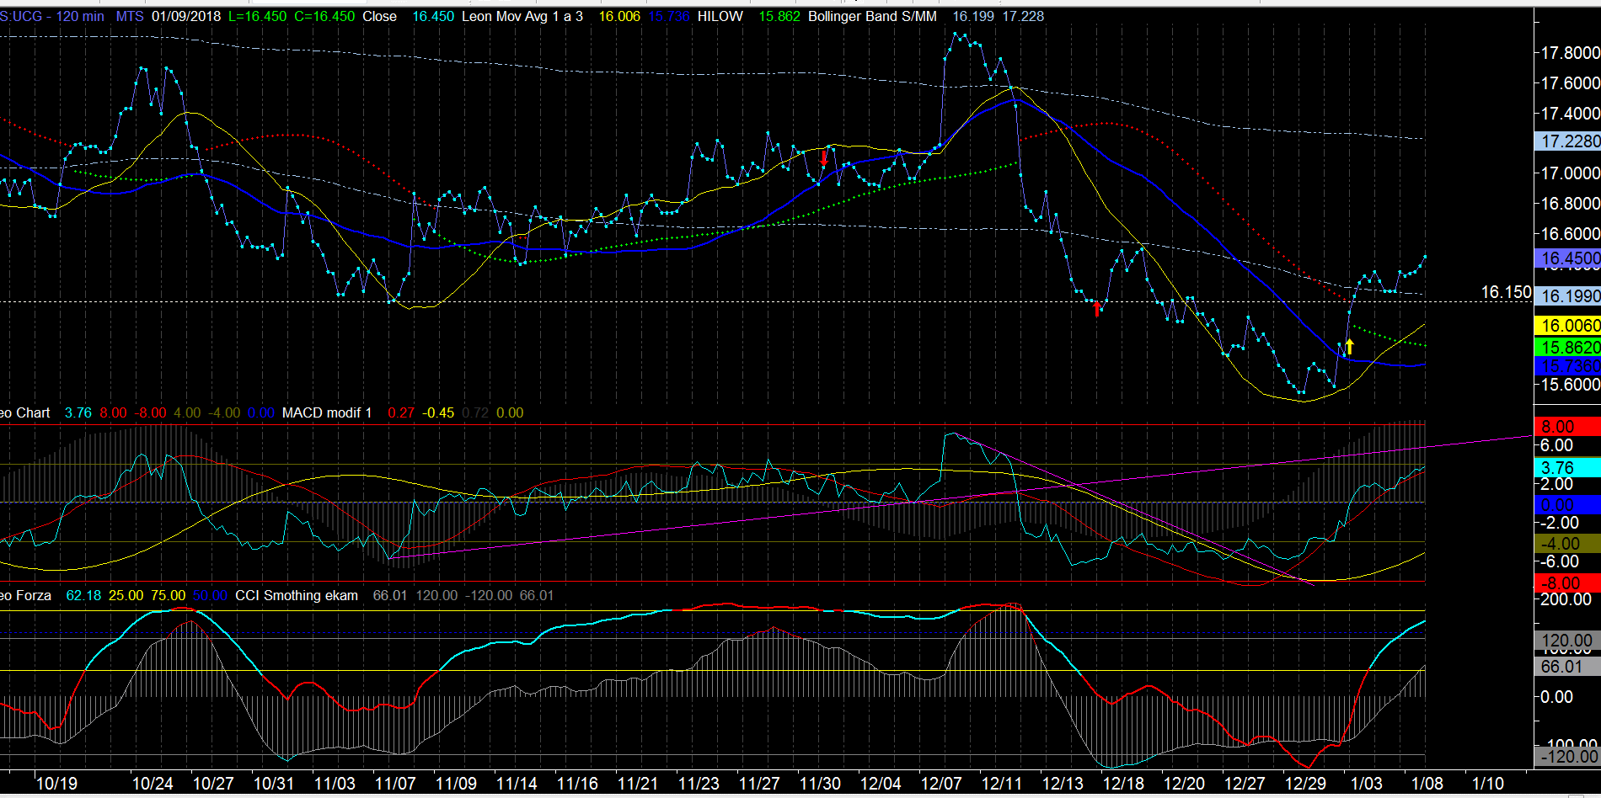Image resolution: width=1601 pixels, height=798 pixels.
Task: Click the yellow -0.45 MACD value
Action: [x=438, y=412]
